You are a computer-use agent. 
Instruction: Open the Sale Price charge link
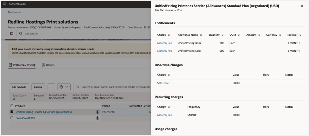[163, 83]
